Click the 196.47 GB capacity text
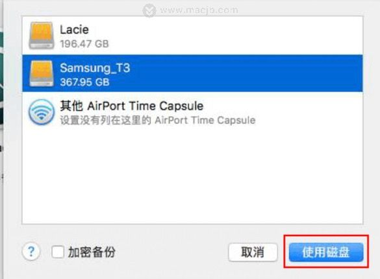Image resolution: width=380 pixels, height=279 pixels. (x=84, y=44)
